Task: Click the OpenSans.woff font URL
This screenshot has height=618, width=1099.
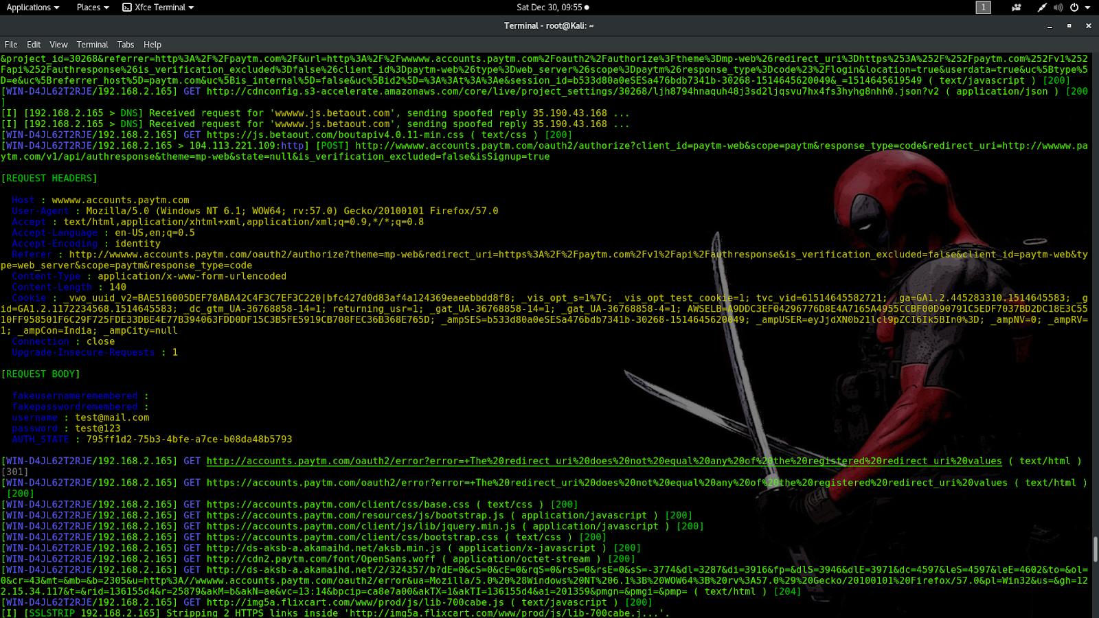Action: (321, 559)
